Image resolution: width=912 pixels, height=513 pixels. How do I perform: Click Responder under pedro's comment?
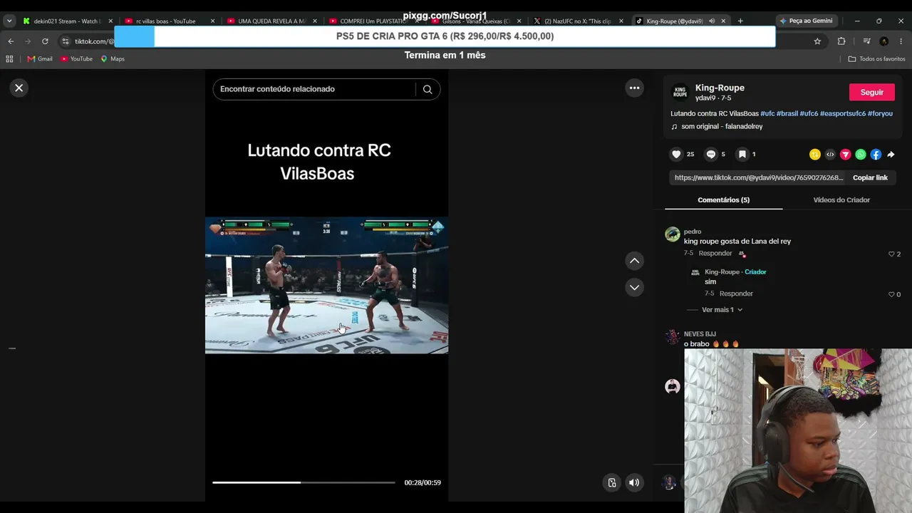[715, 253]
